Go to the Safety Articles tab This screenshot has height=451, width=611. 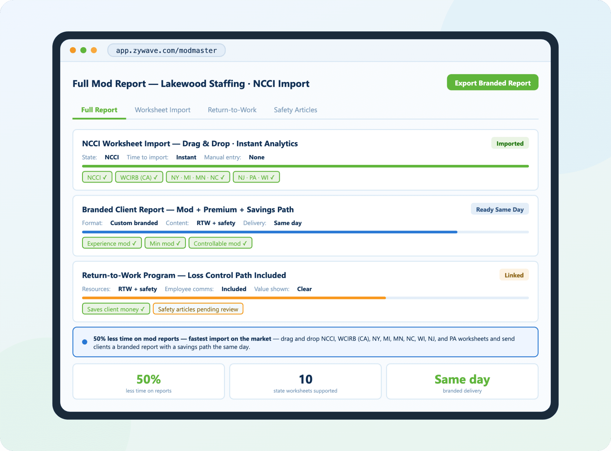(x=295, y=110)
